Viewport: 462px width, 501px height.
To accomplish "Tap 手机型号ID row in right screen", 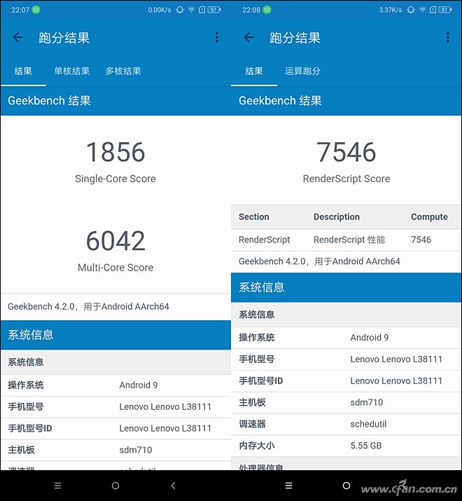I will click(346, 381).
